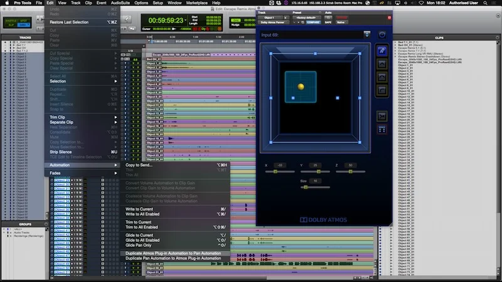Select the Pencil tool in the toolbar
Viewport: 502px width, 282px height.
pos(127,19)
